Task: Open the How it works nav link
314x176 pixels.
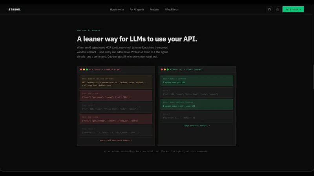Action: pyautogui.click(x=117, y=9)
